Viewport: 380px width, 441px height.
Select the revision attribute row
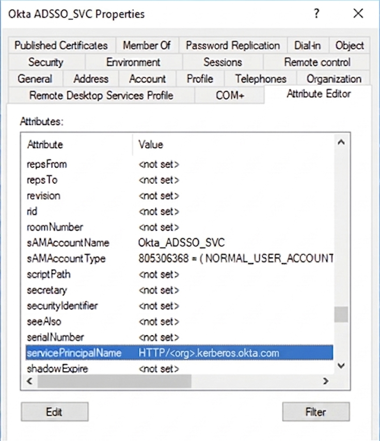coord(179,196)
